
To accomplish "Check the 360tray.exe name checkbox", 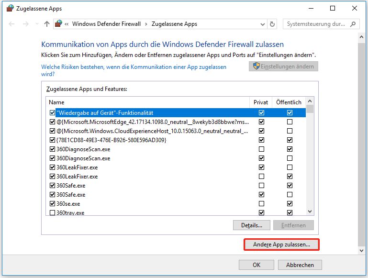I will (x=52, y=212).
